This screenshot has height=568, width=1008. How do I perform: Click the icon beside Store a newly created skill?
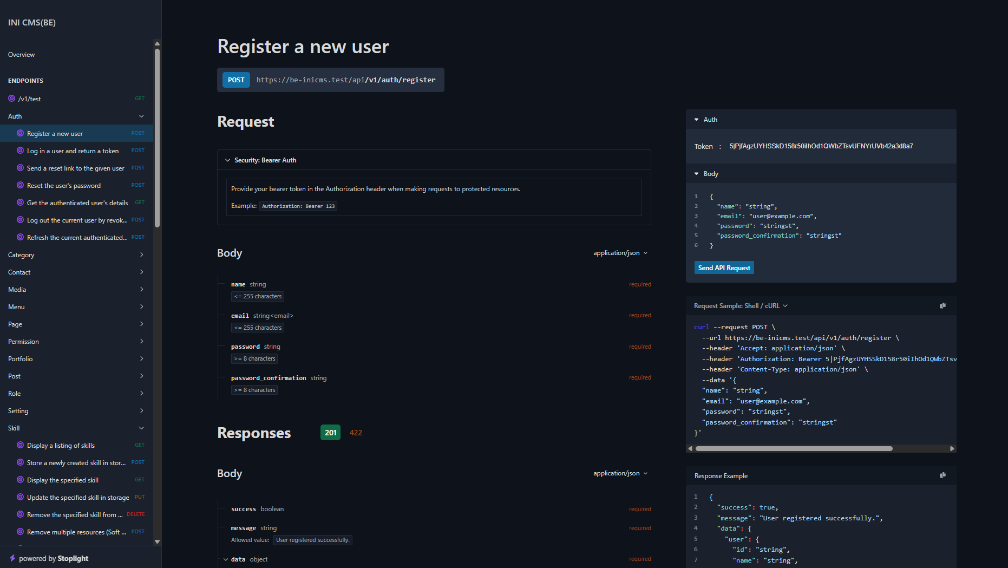[20, 462]
